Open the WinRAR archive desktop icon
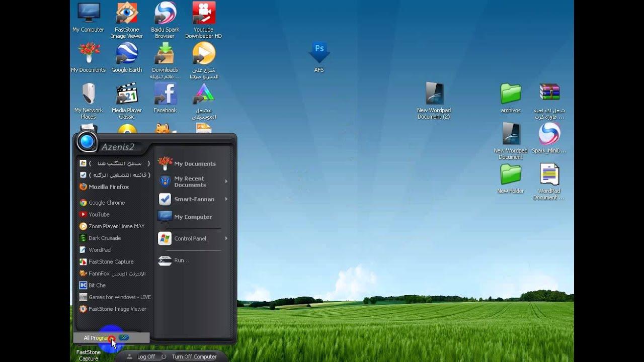Image resolution: width=644 pixels, height=362 pixels. 549,101
